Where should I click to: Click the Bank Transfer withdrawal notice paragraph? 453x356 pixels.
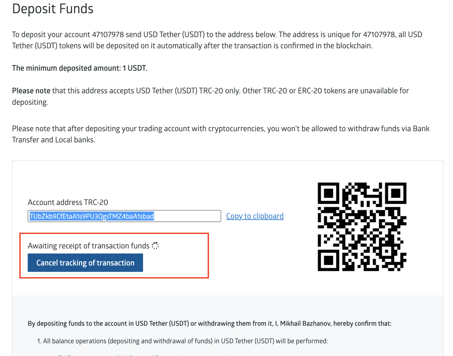click(x=221, y=134)
